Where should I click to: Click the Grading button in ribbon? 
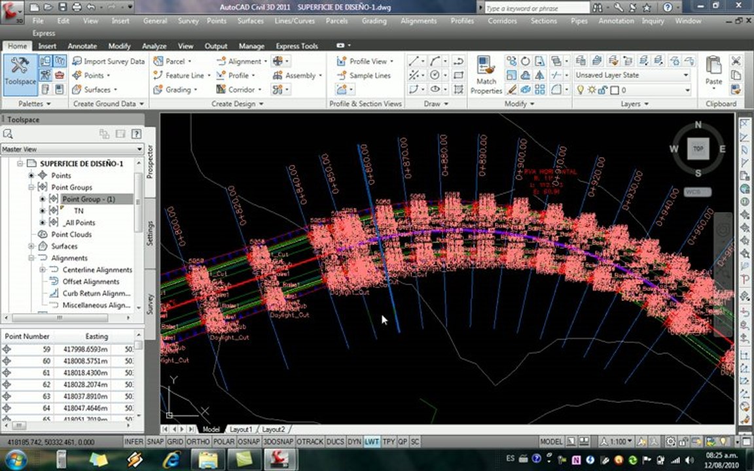point(175,90)
